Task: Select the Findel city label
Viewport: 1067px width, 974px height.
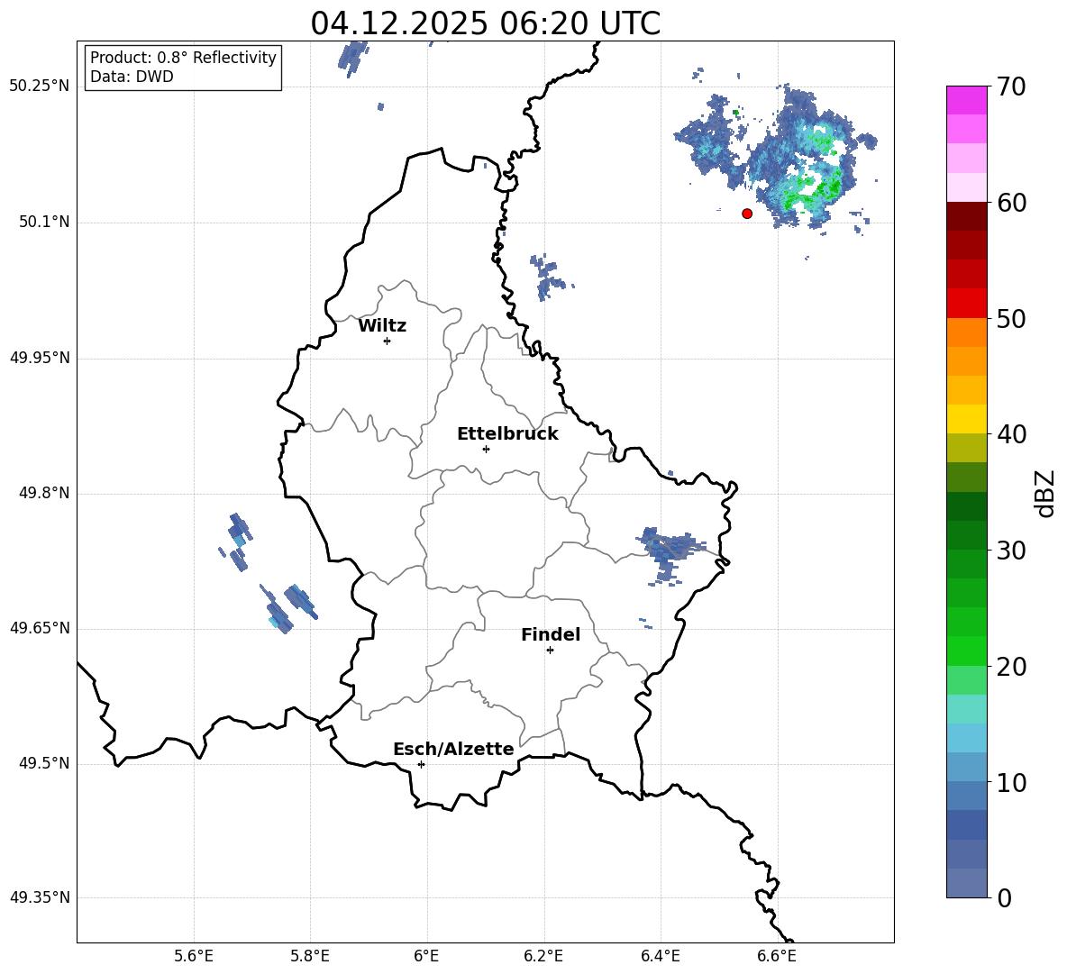Action: click(x=551, y=634)
